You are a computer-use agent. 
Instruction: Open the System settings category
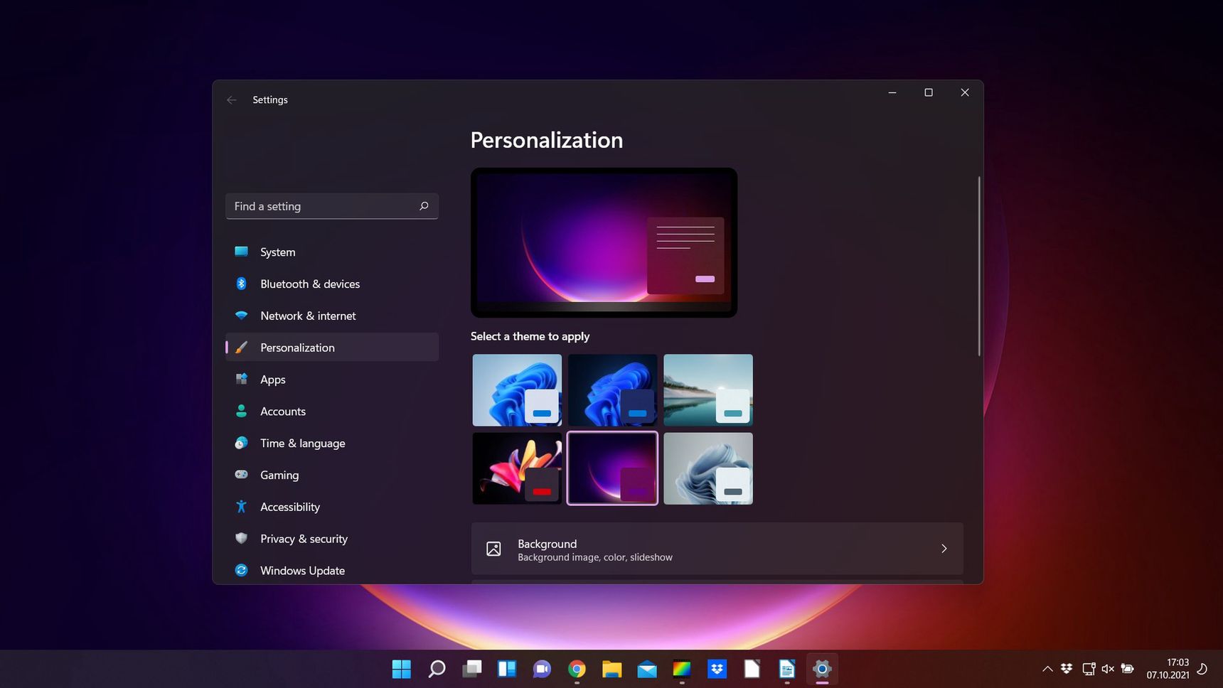coord(331,252)
